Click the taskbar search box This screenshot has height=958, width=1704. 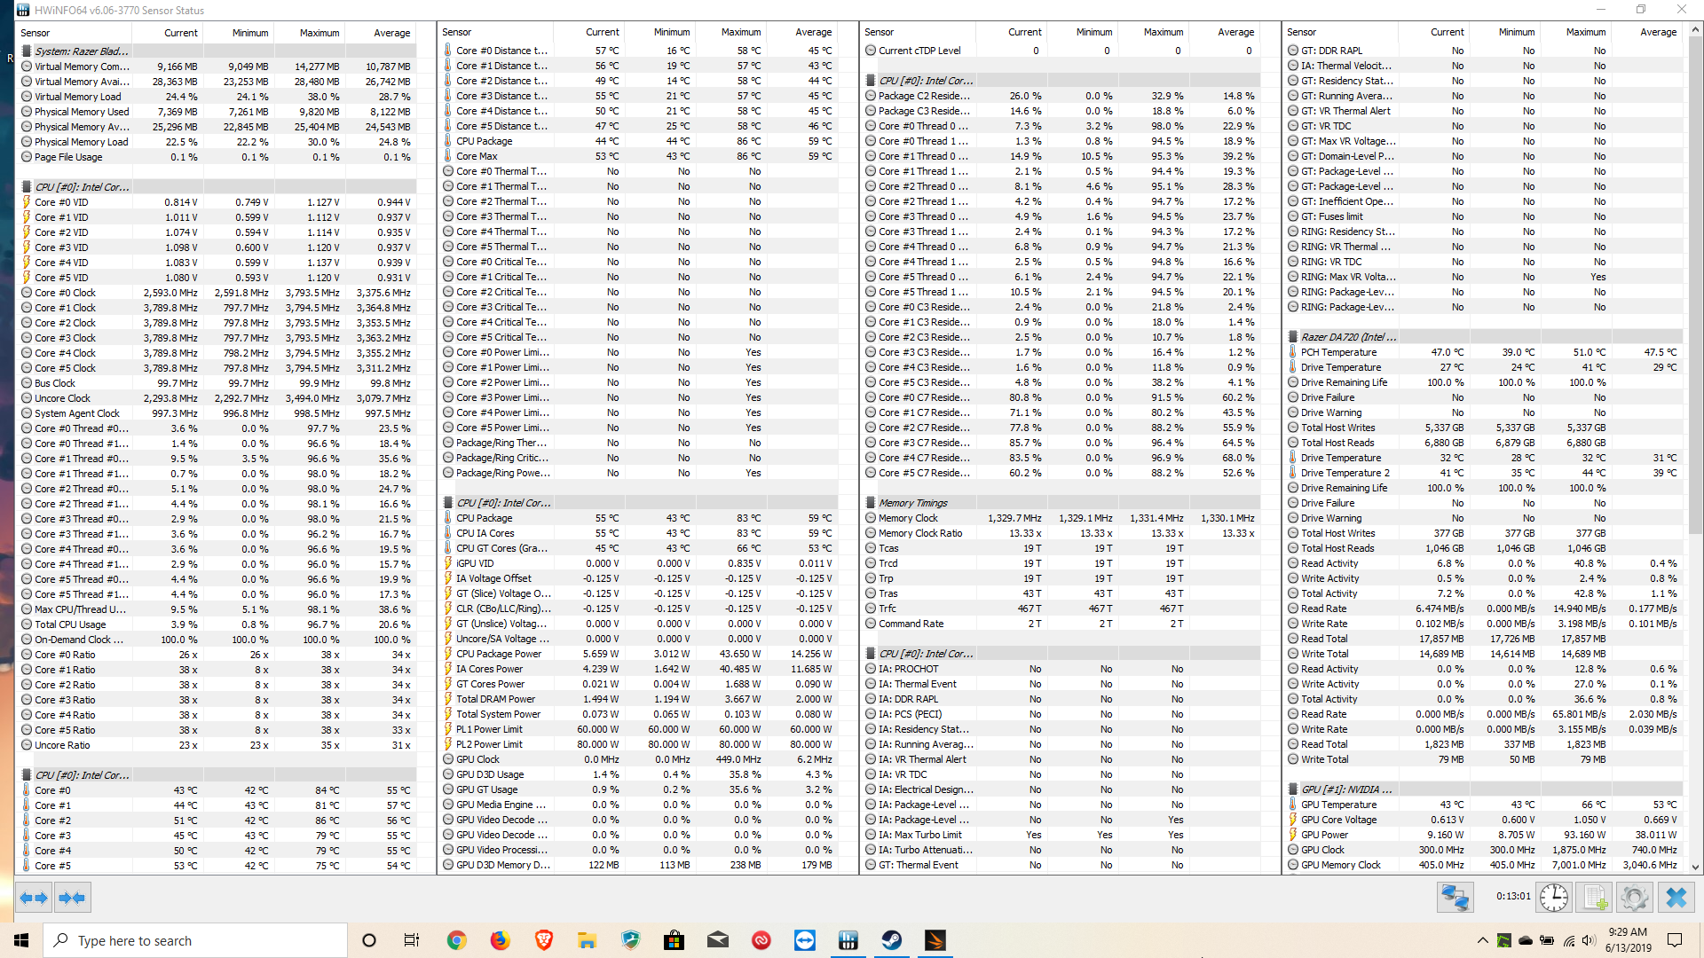tap(195, 940)
